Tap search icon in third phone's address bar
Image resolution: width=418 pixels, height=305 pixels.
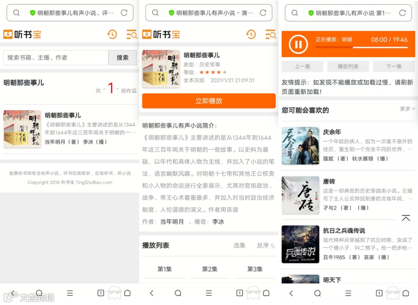[x=295, y=13]
